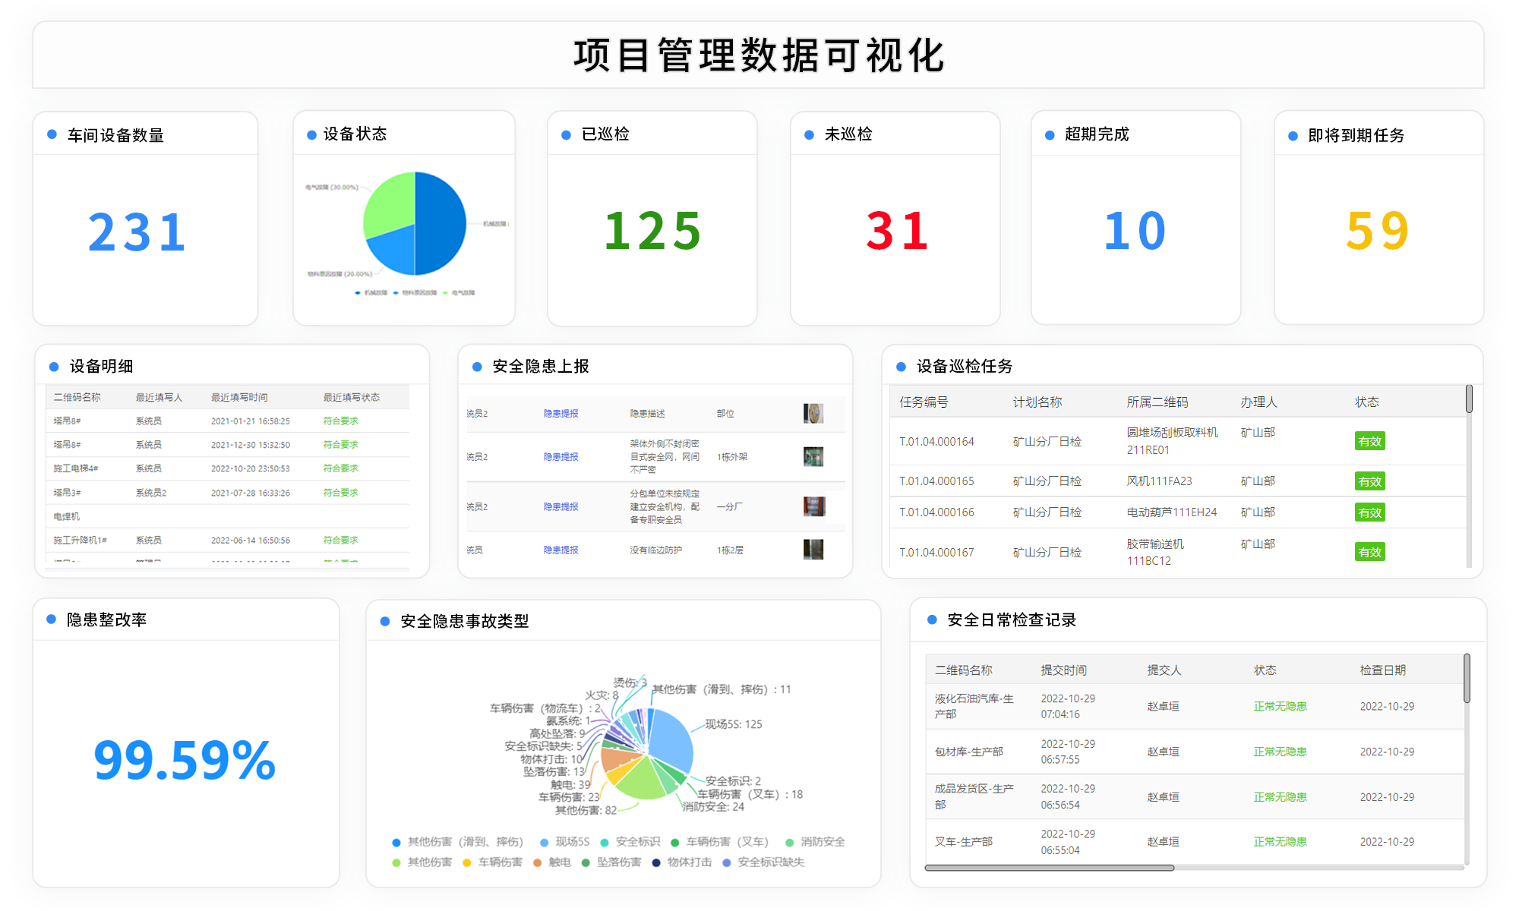Click the 有效 badge for task T.01.04.000167
The width and height of the screenshot is (1519, 911).
[x=1369, y=552]
